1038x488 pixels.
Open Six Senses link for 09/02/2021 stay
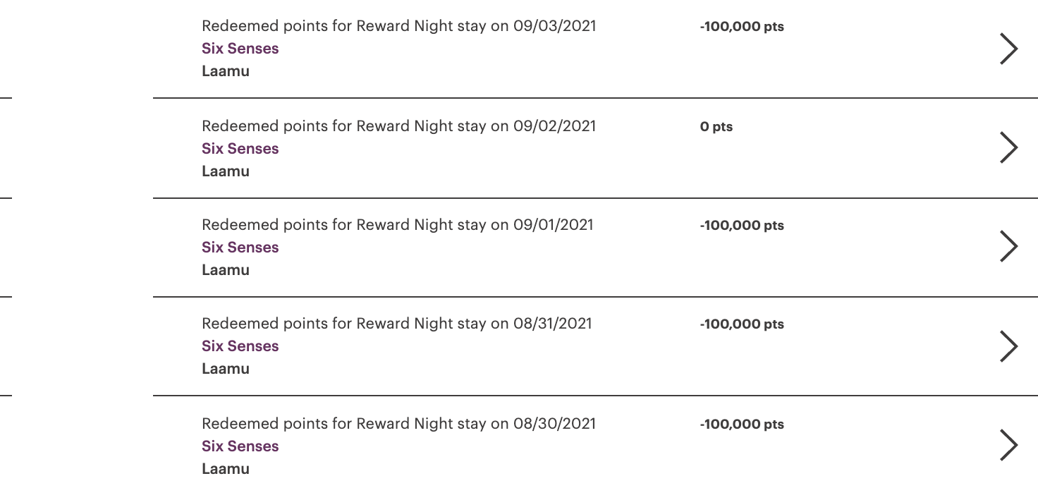click(x=240, y=149)
